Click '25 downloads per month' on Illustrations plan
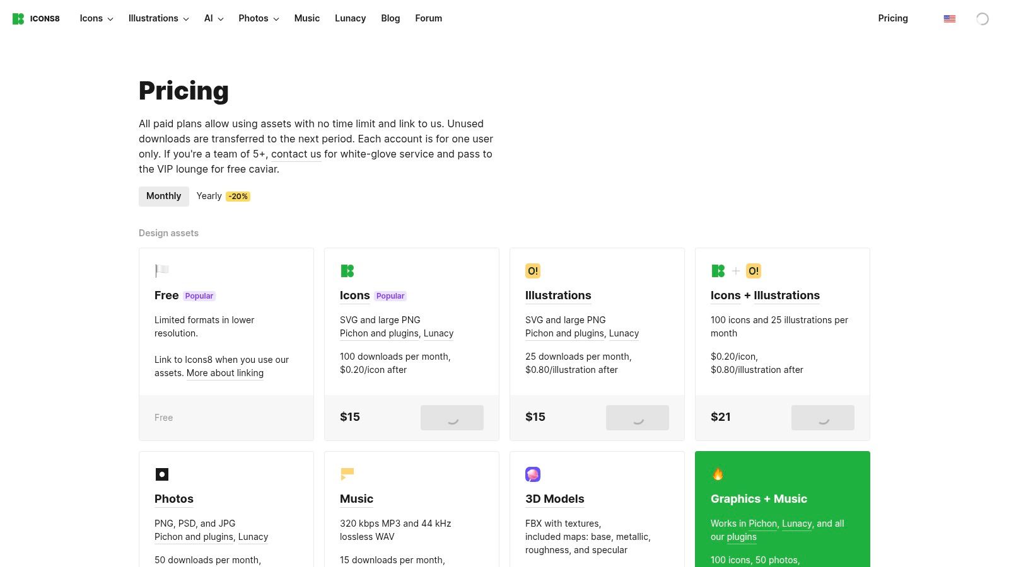Viewport: 1009px width, 567px height. click(x=577, y=357)
